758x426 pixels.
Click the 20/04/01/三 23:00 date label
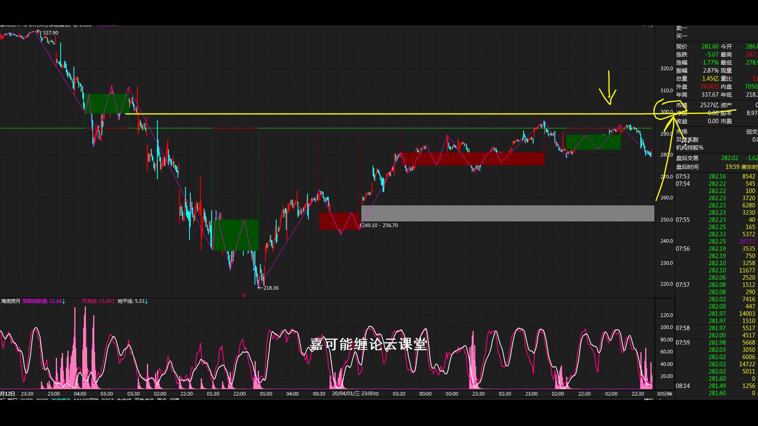(x=353, y=394)
